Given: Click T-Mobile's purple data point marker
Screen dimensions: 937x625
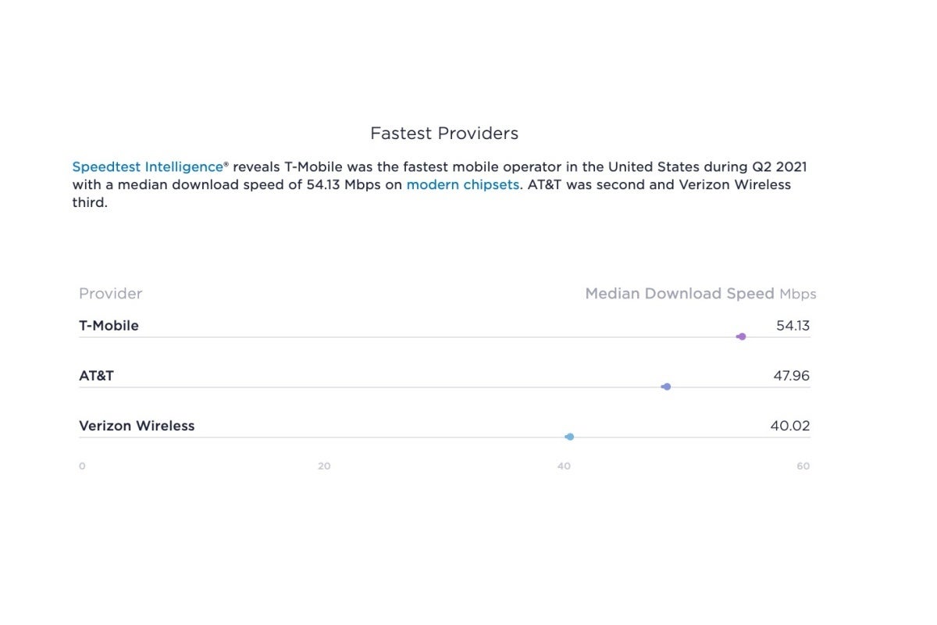Looking at the screenshot, I should coord(742,337).
